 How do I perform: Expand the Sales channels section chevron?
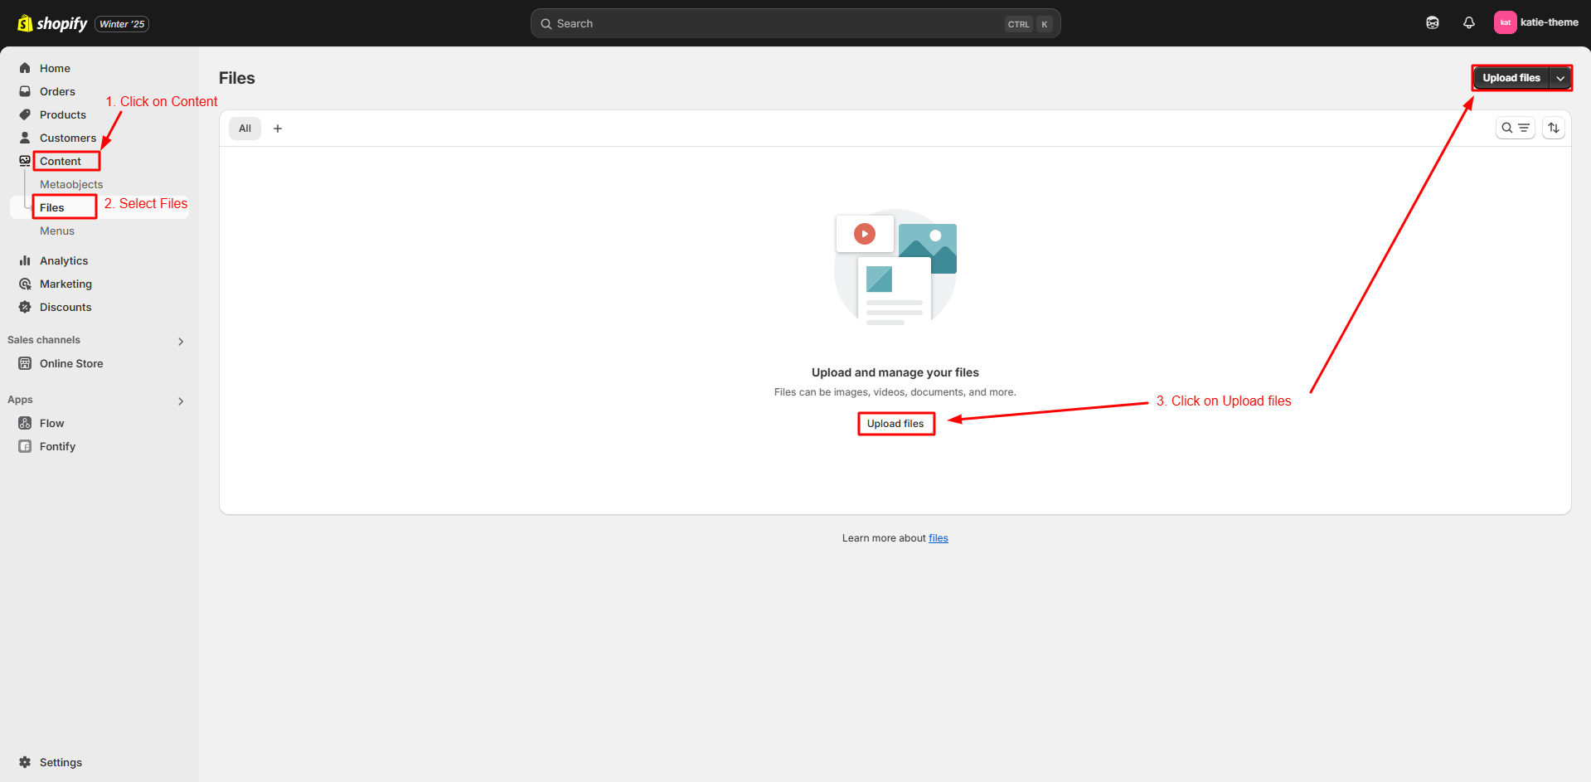tap(181, 341)
